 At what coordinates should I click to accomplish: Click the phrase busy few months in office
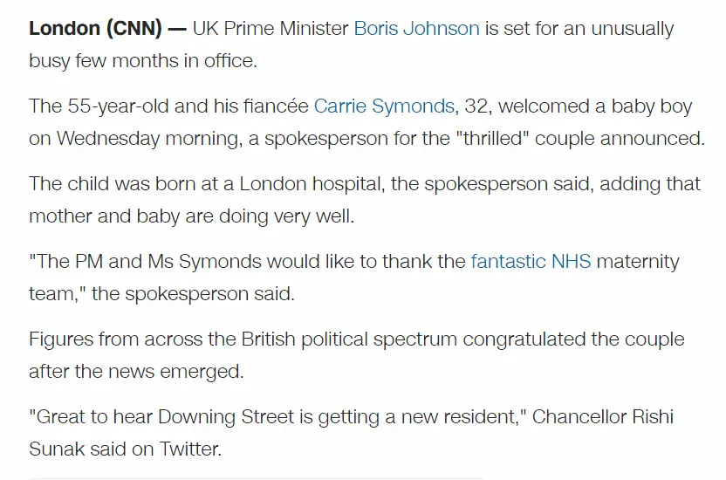click(x=144, y=61)
